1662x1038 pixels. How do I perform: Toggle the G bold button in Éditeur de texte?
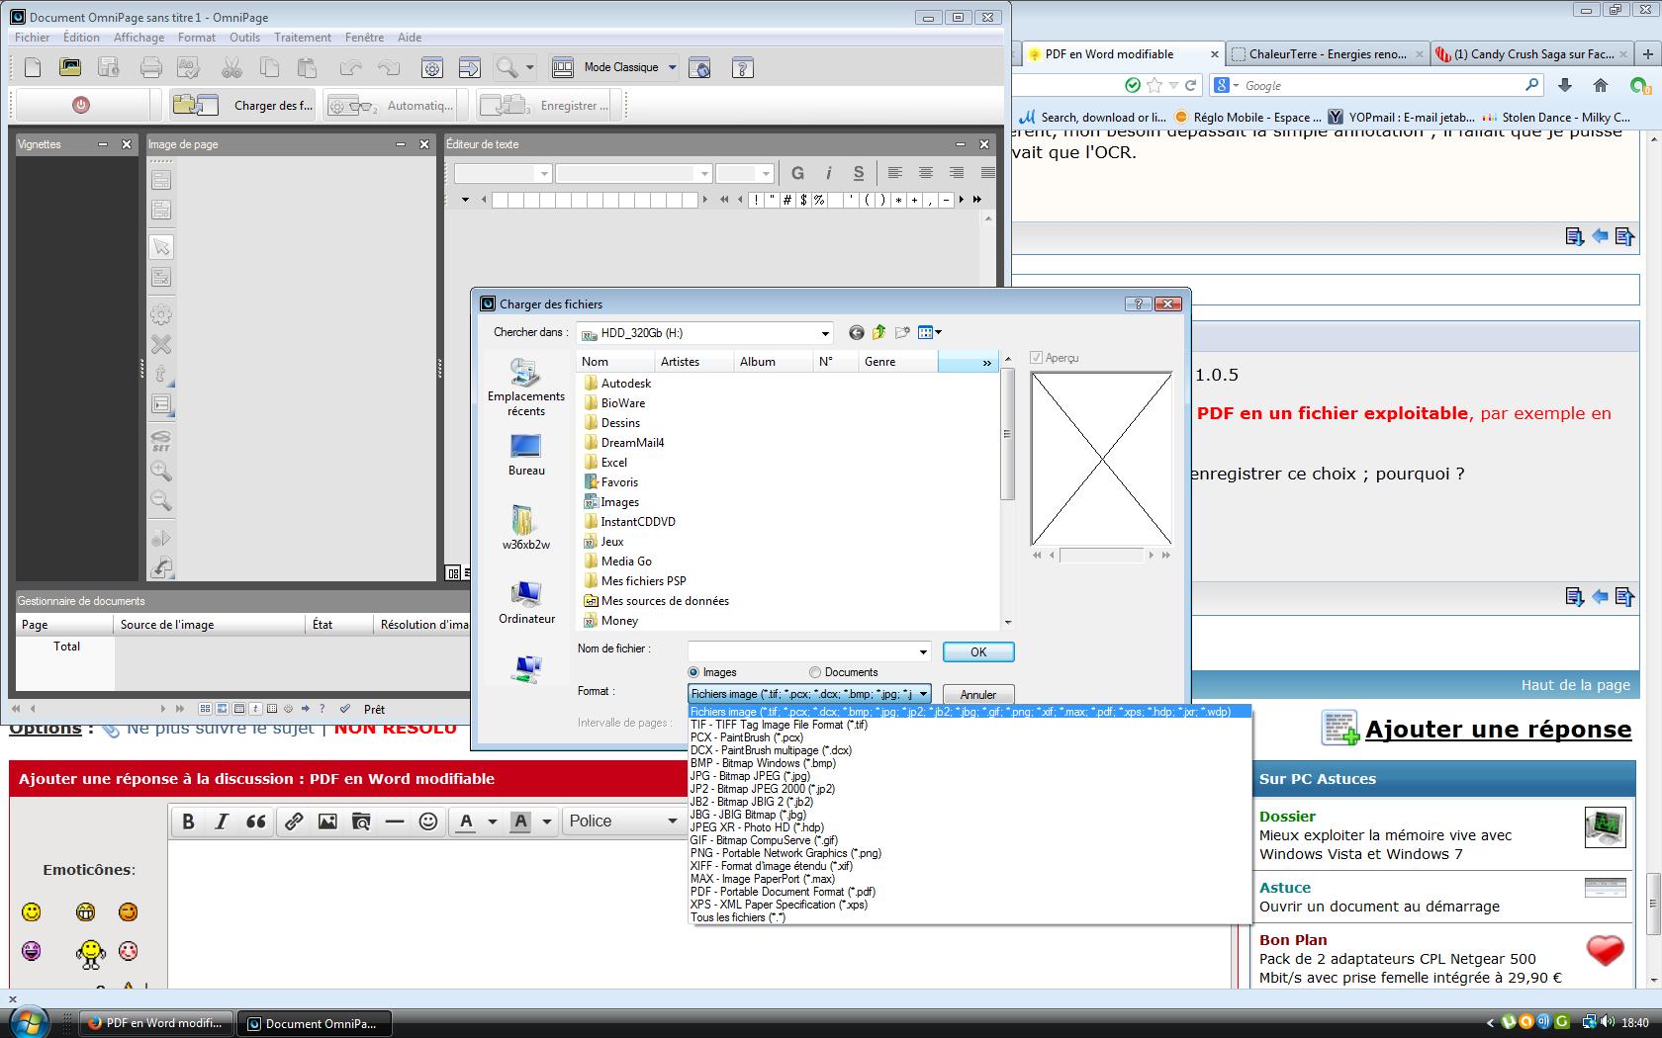tap(798, 173)
